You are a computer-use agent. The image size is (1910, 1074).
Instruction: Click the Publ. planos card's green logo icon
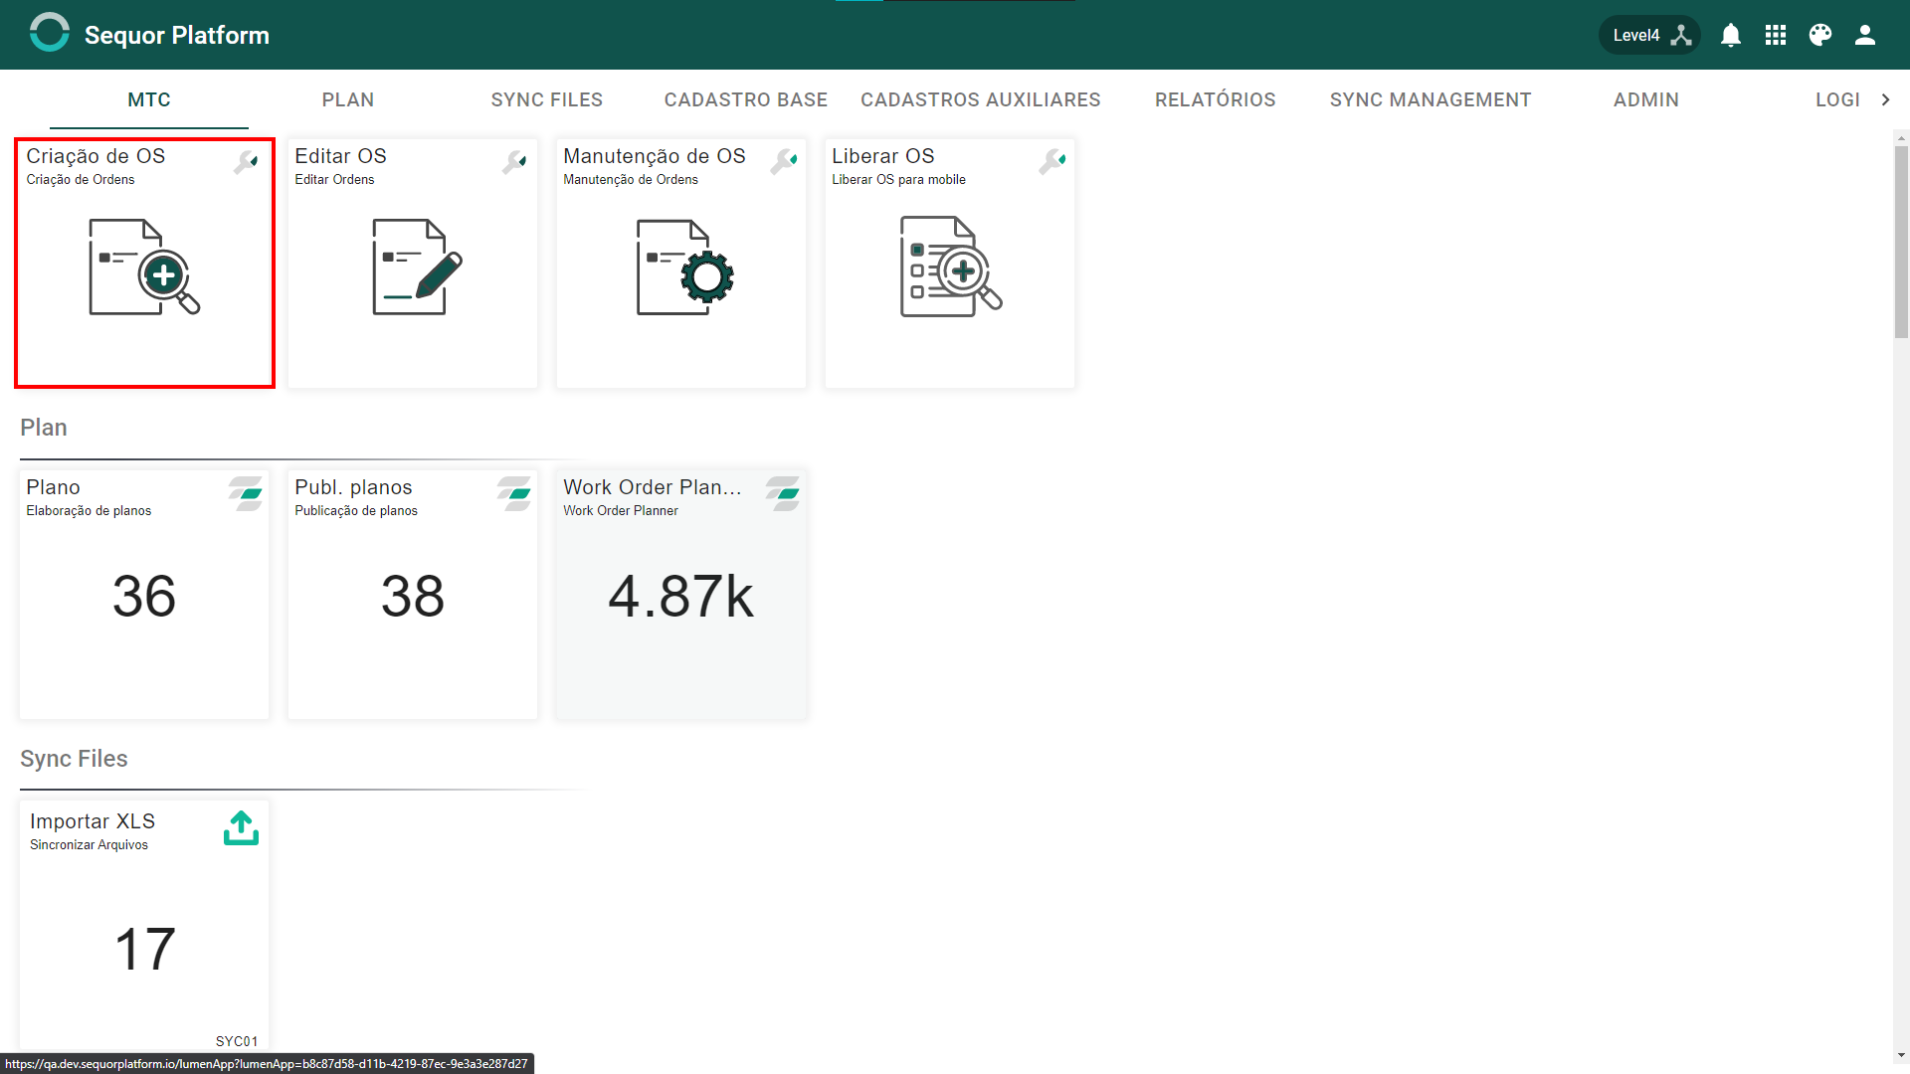[x=514, y=493]
